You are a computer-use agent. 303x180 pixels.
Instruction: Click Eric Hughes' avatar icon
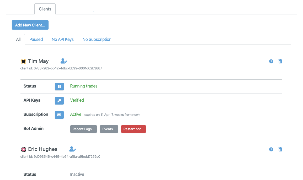coord(24,149)
